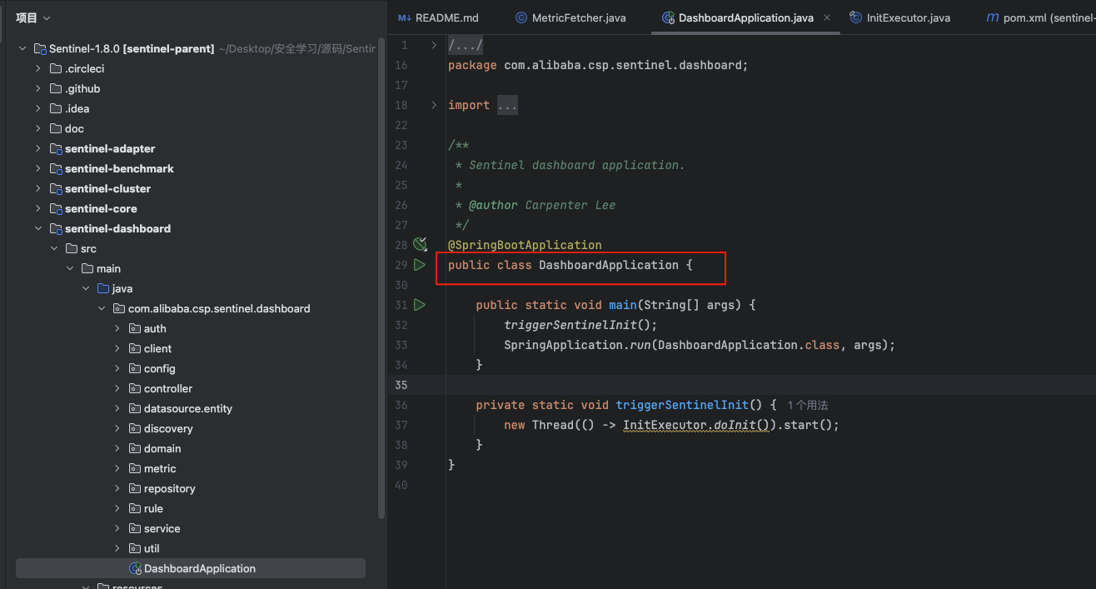Expand the controller package
This screenshot has height=589, width=1096.
[117, 389]
